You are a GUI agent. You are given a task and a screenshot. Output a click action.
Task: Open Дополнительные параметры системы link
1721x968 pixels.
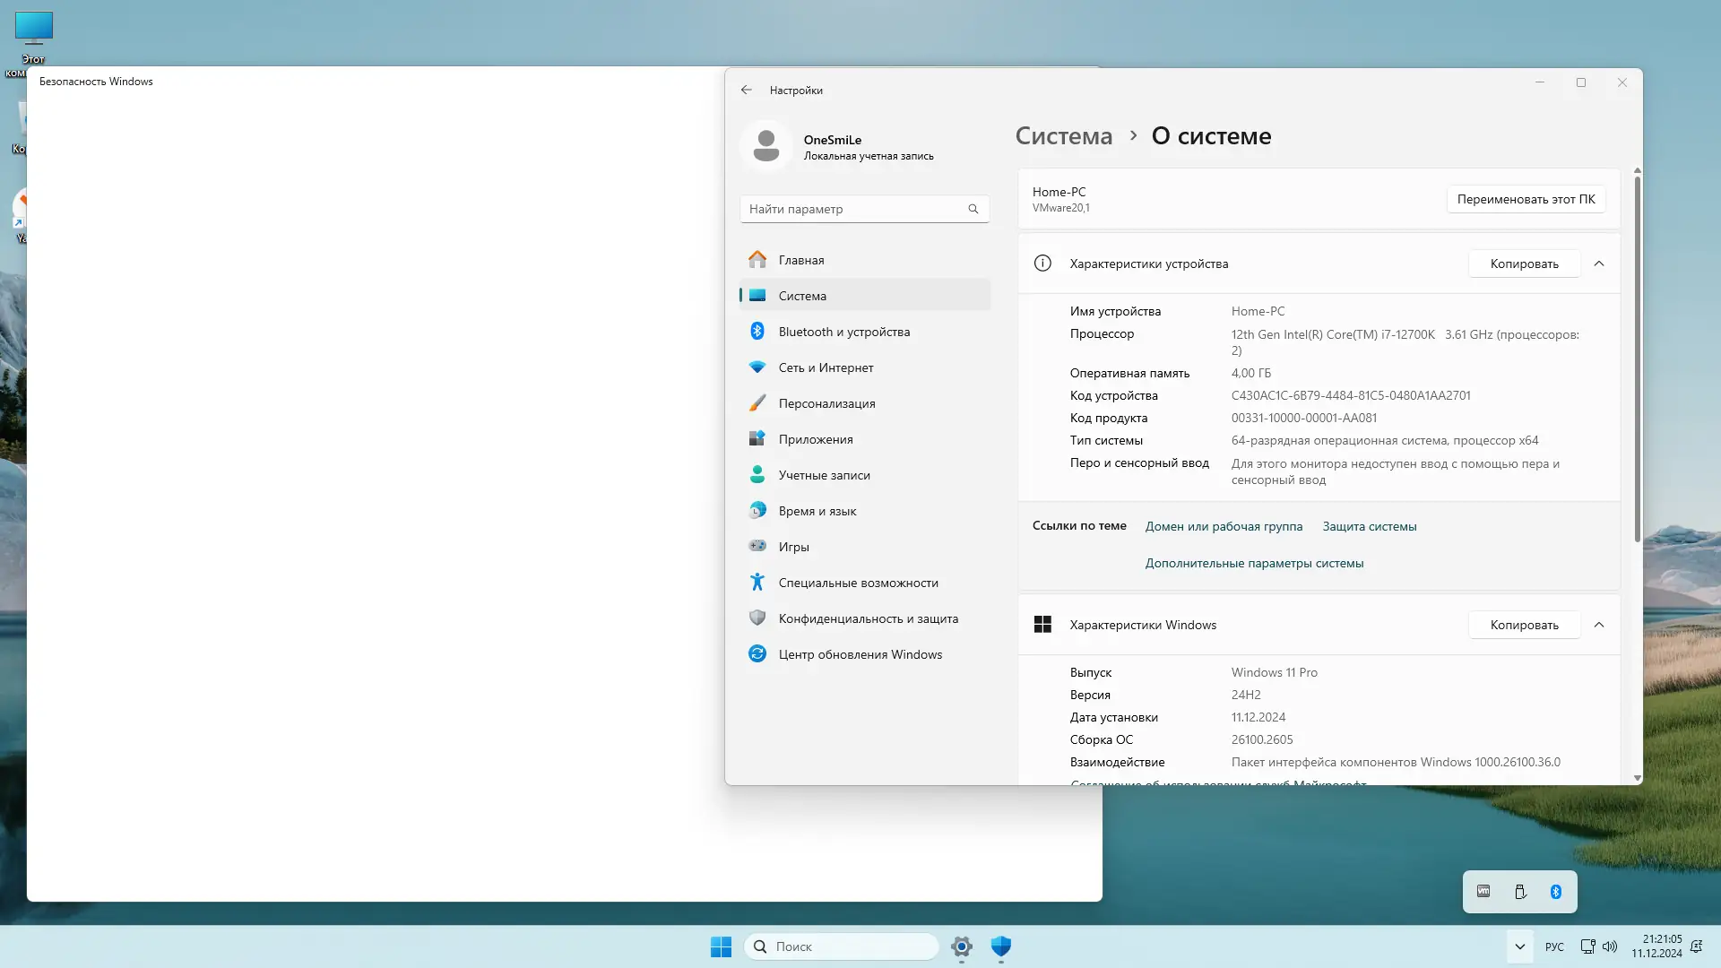(1254, 563)
